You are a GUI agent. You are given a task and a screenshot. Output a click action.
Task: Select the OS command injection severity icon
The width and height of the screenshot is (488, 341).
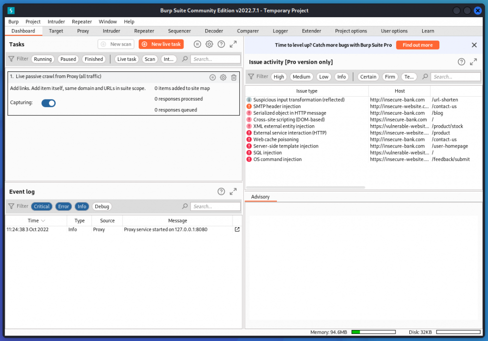tap(249, 159)
